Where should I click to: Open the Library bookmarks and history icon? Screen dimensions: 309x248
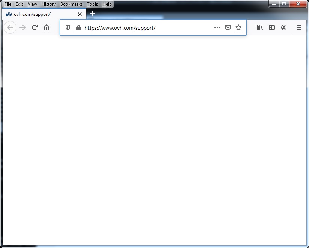click(x=260, y=27)
